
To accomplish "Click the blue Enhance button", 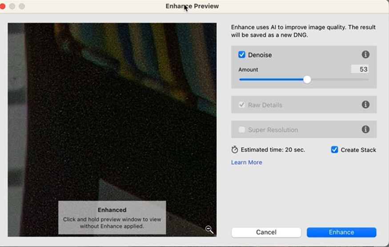I will coord(341,232).
